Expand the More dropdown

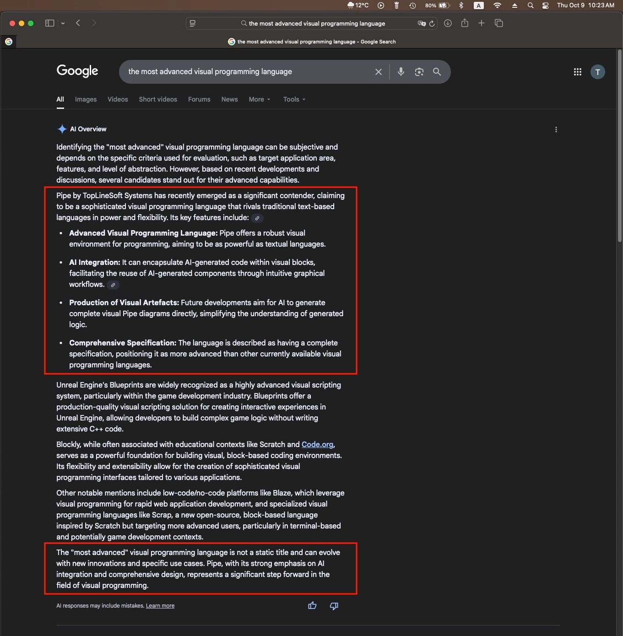click(x=260, y=99)
